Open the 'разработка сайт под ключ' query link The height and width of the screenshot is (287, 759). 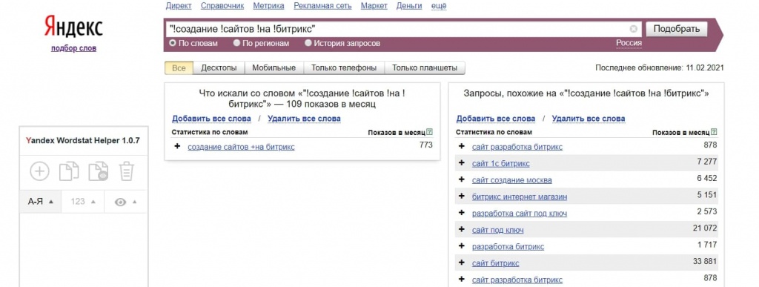(x=520, y=214)
